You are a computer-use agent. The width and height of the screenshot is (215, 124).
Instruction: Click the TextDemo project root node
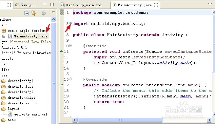pos(6,19)
